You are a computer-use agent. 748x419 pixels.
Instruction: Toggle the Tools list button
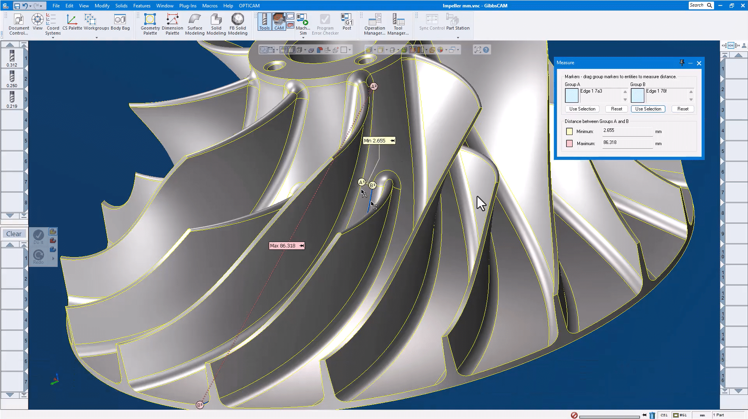click(x=264, y=22)
